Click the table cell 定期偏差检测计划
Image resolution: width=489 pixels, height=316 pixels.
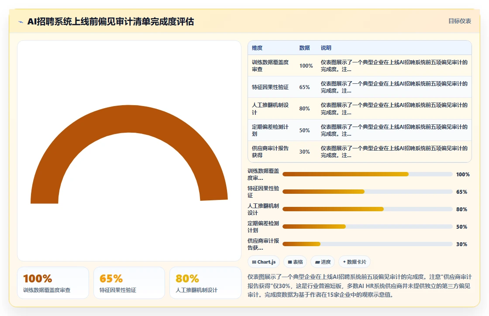[x=270, y=130]
